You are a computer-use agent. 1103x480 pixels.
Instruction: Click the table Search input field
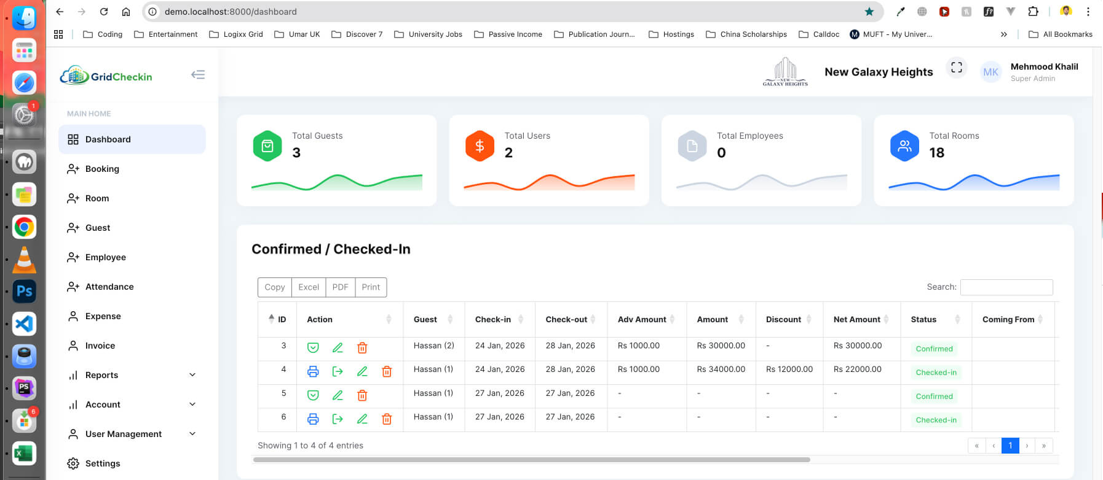click(1006, 287)
